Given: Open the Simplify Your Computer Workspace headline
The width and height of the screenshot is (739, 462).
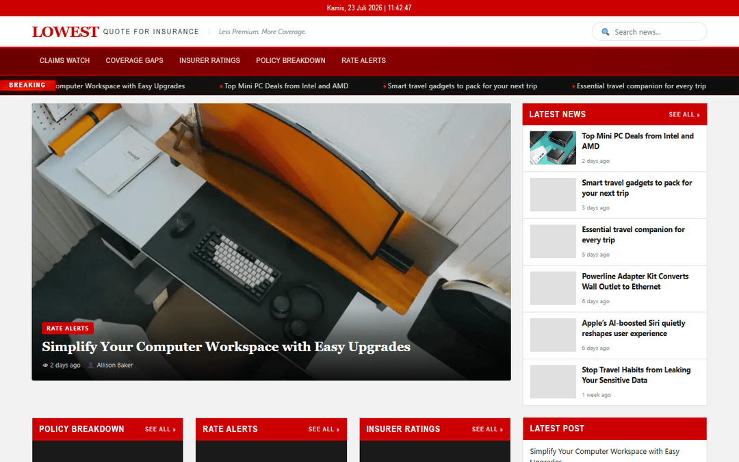Looking at the screenshot, I should coord(226,346).
